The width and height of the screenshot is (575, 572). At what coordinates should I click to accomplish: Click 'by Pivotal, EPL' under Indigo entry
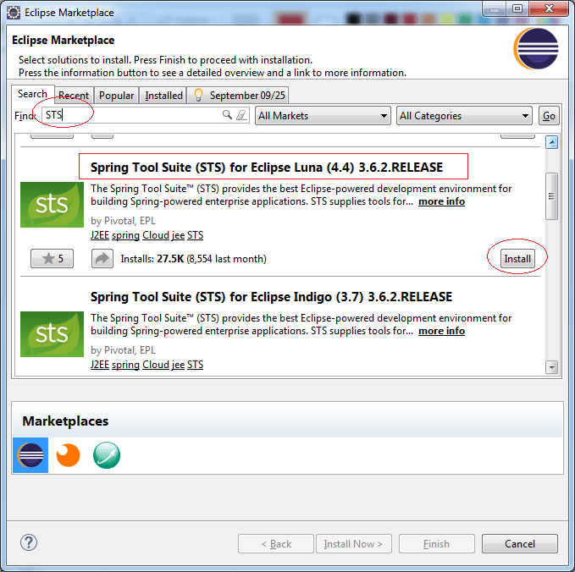tap(124, 350)
